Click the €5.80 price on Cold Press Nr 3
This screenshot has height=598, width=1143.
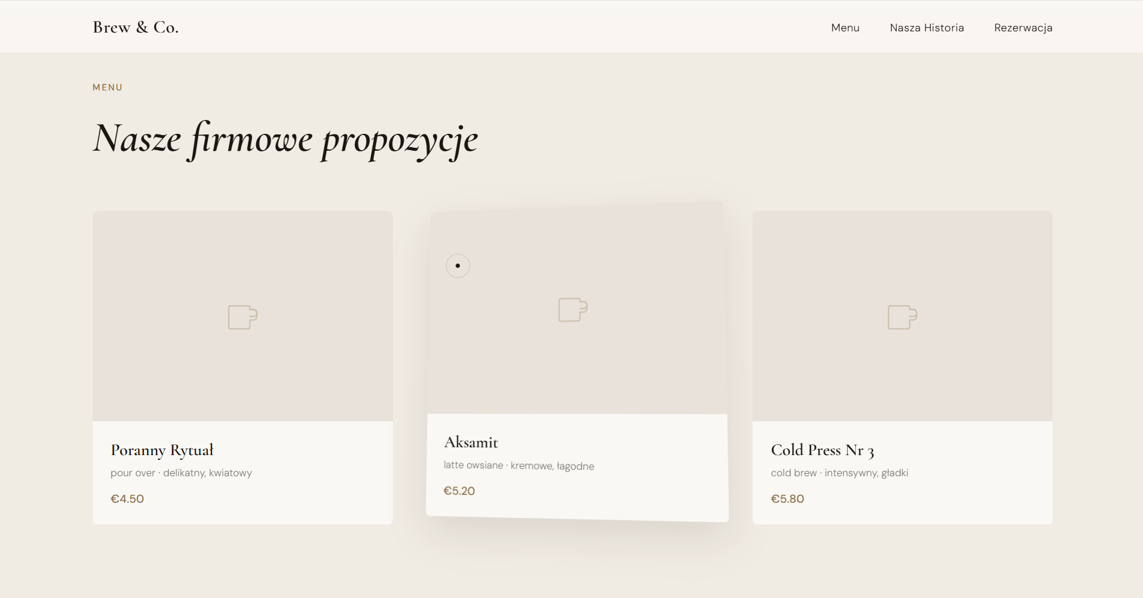[x=788, y=499]
